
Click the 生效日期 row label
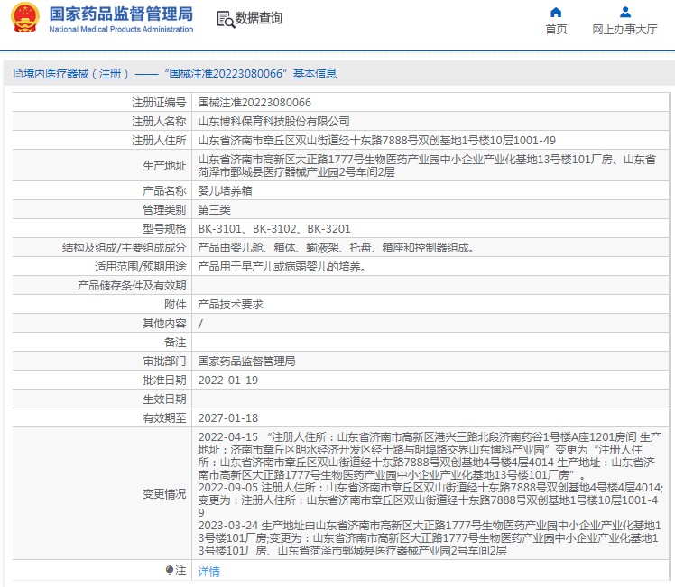pyautogui.click(x=164, y=399)
